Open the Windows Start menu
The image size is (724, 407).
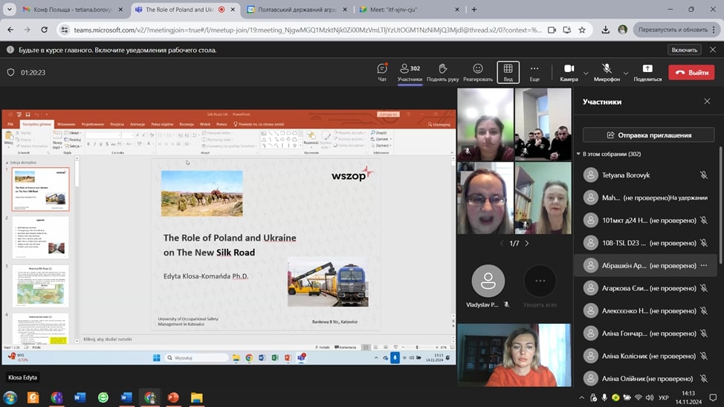10,397
